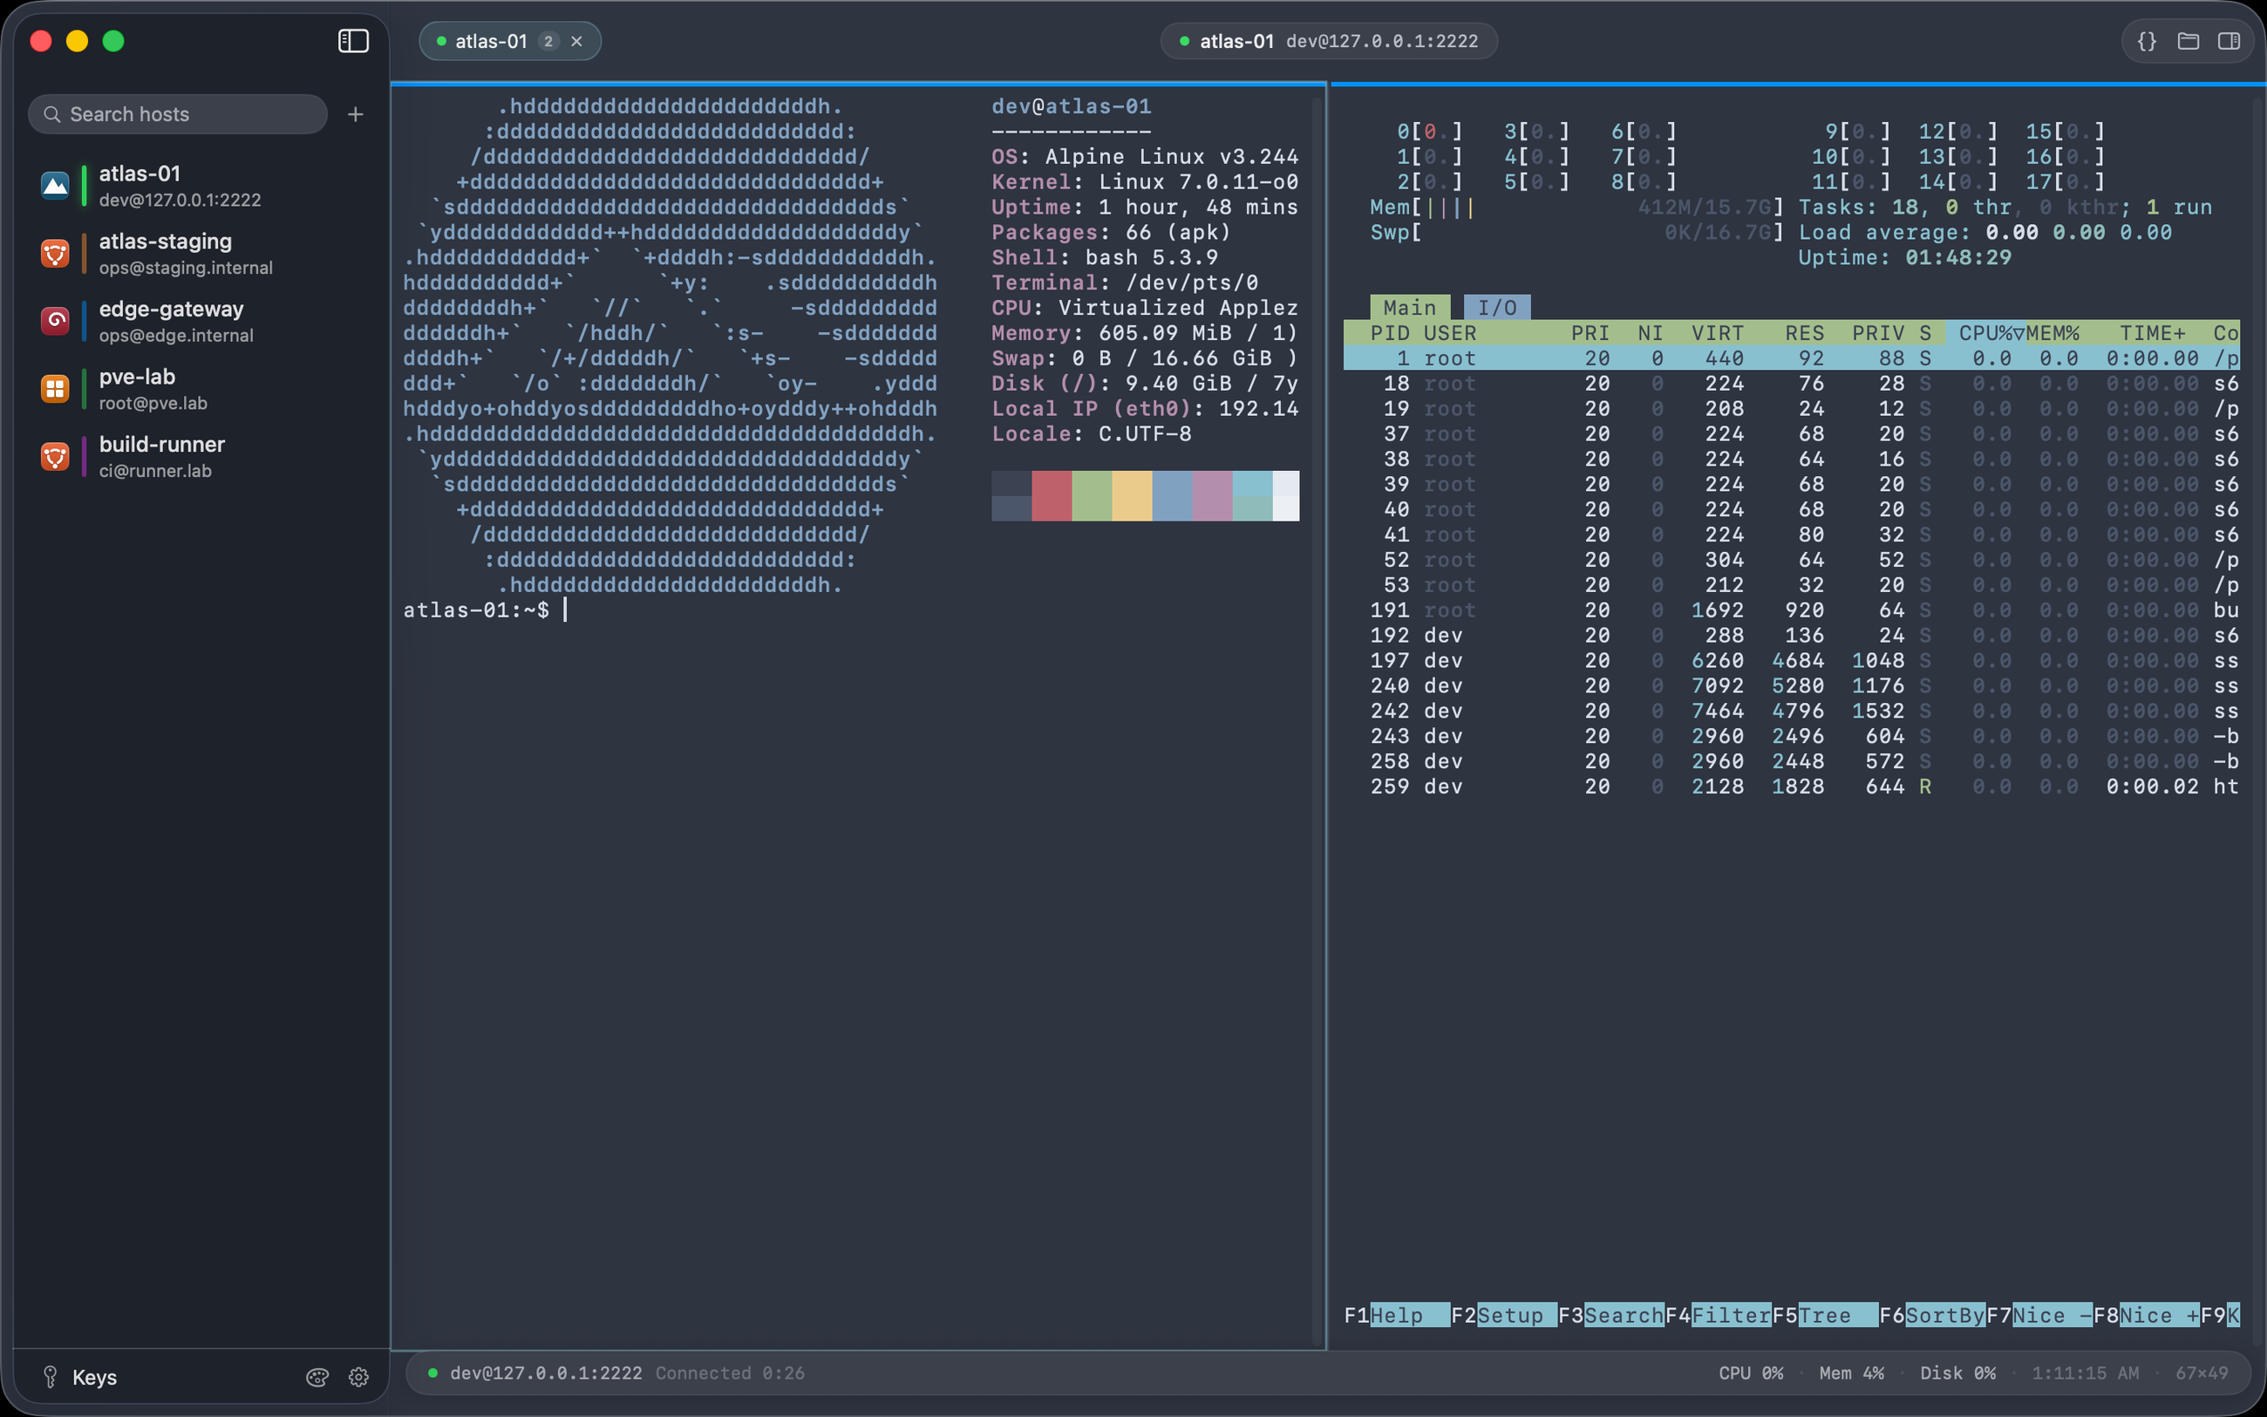Sort by VIRT column header
2267x1417 pixels.
click(1717, 333)
